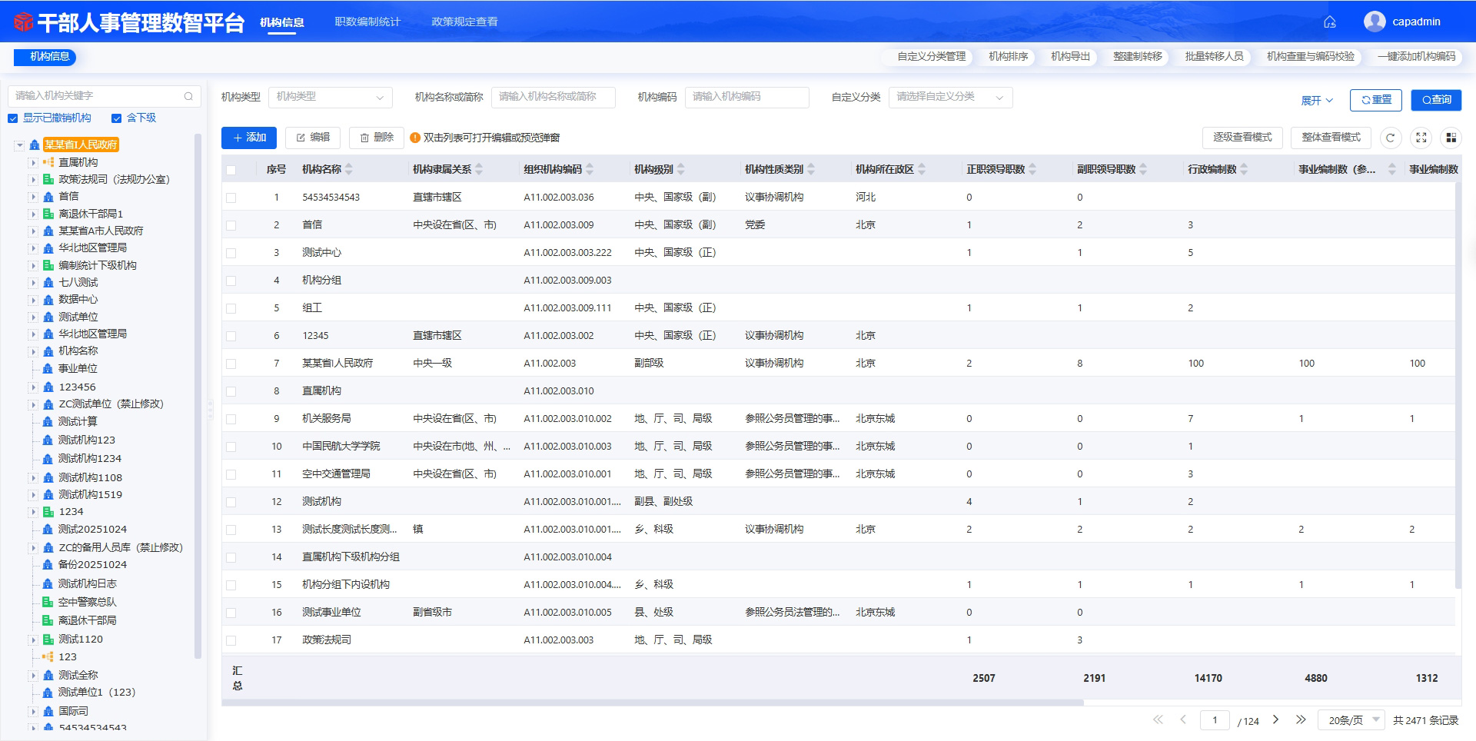Open the 政策规定查看 tab
Image resolution: width=1476 pixels, height=741 pixels.
click(464, 22)
